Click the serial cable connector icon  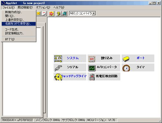(58, 68)
